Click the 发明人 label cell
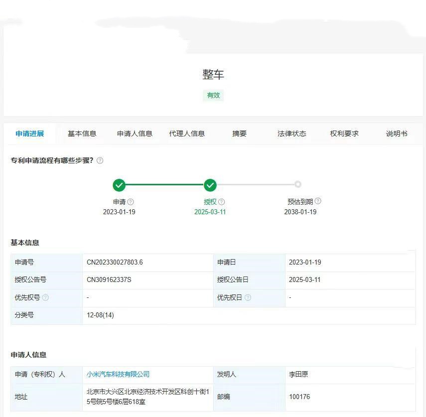The width and height of the screenshot is (426, 417). coord(249,375)
